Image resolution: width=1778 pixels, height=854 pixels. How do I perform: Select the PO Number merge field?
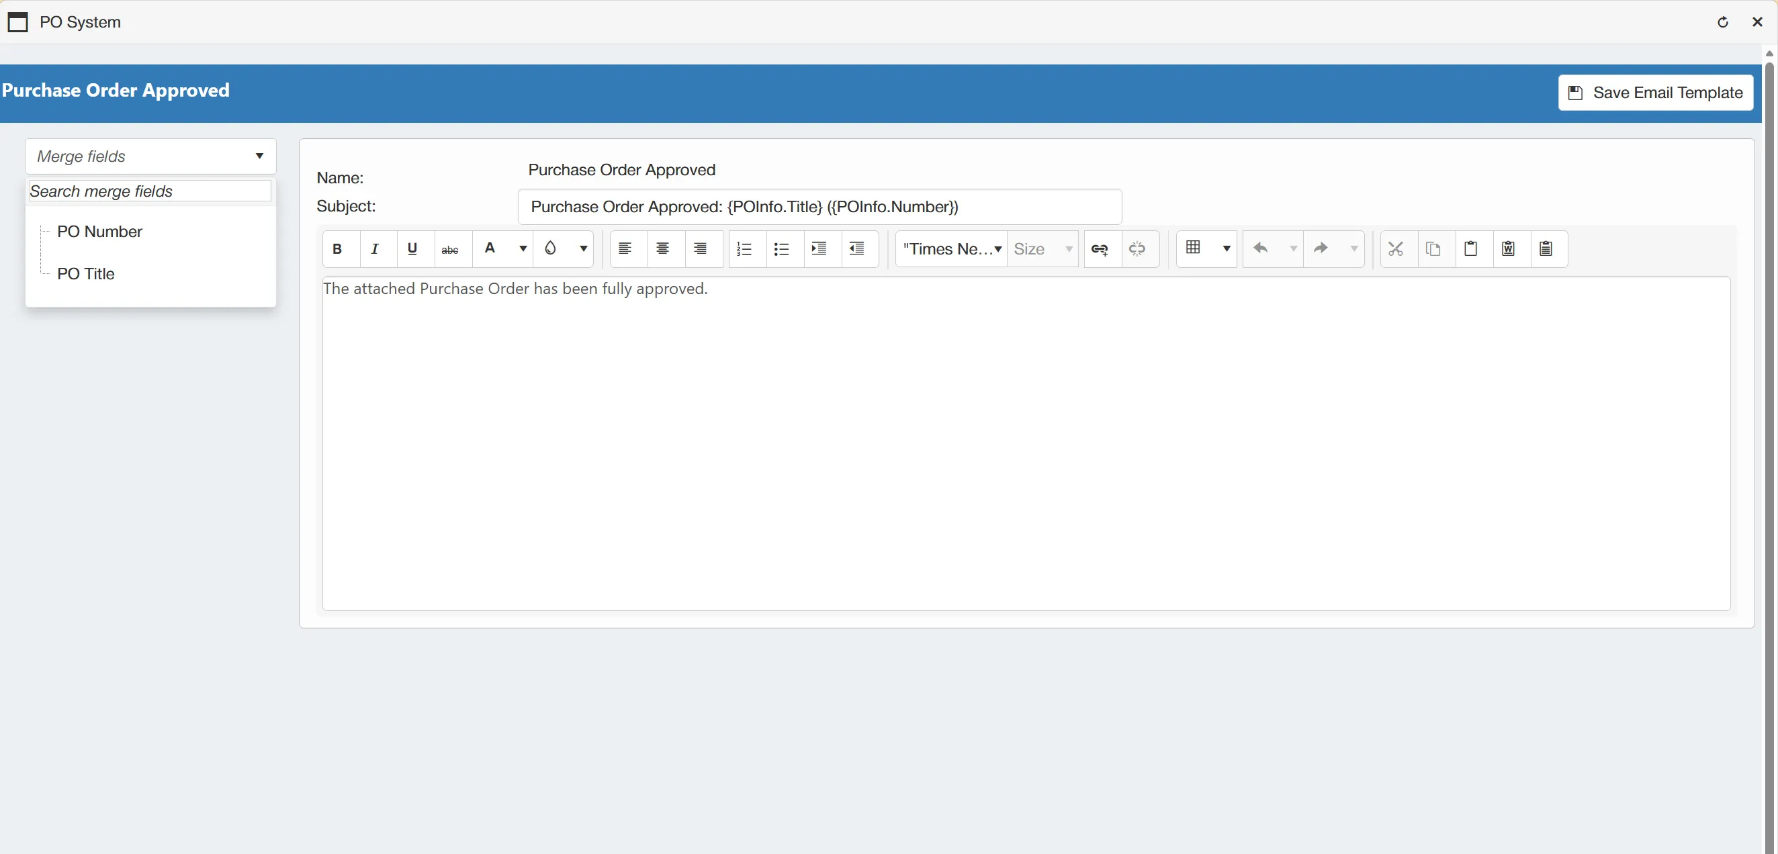(x=99, y=232)
